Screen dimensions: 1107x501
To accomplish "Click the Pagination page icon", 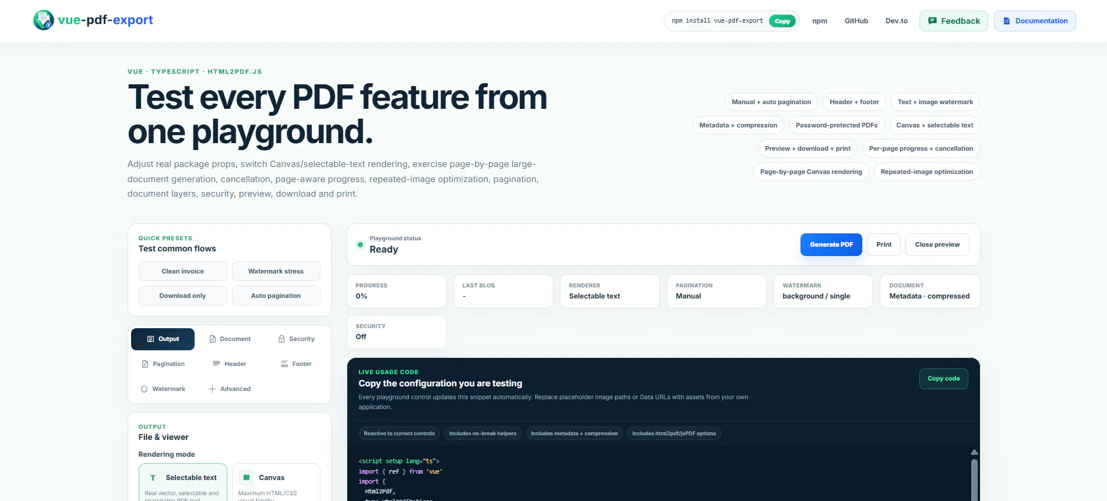I will tap(145, 364).
